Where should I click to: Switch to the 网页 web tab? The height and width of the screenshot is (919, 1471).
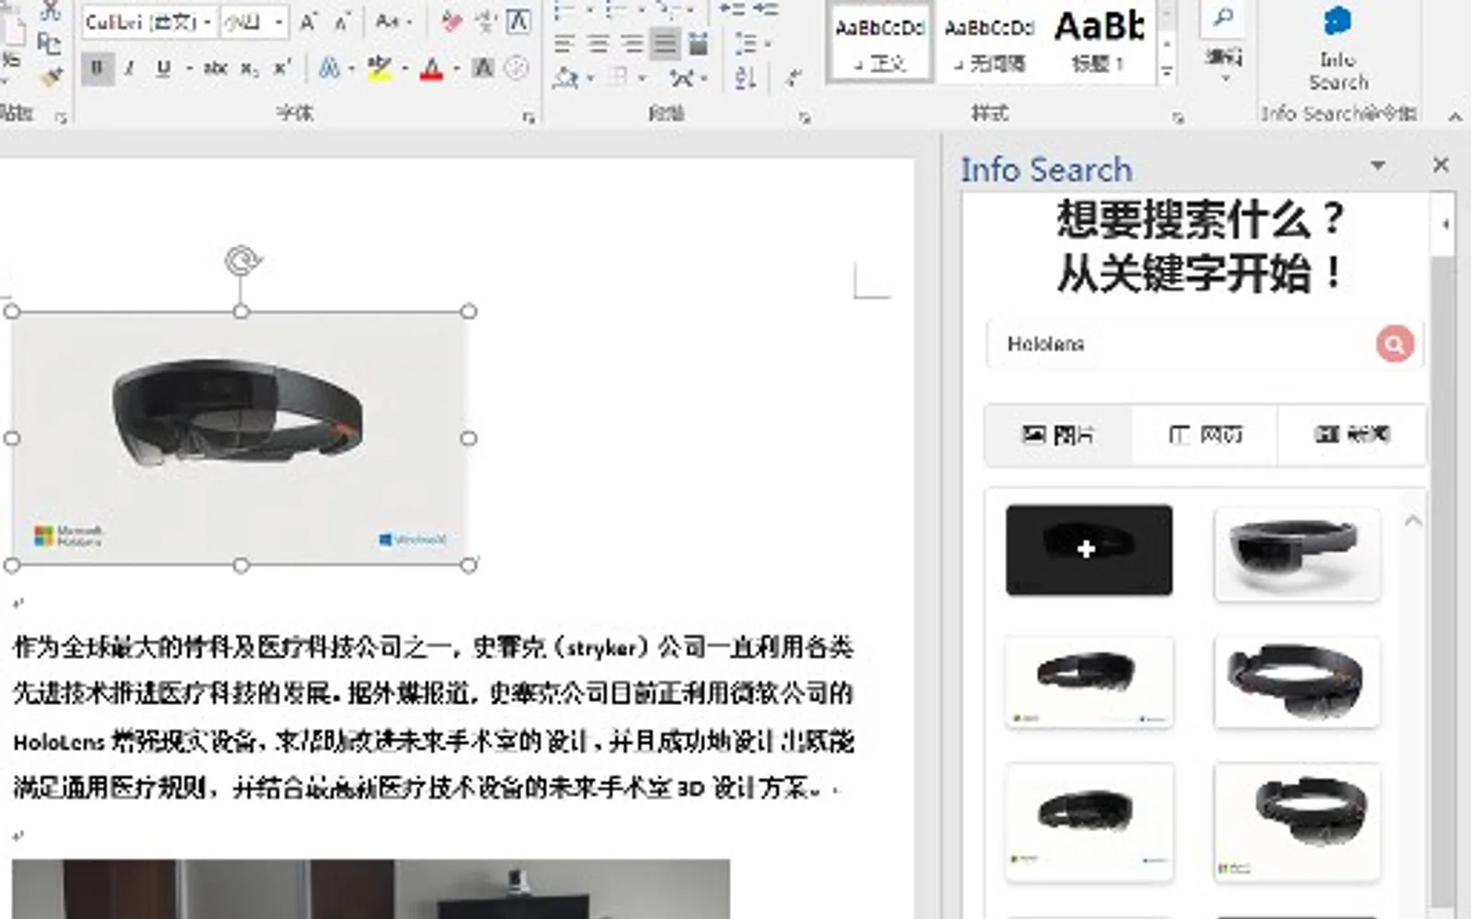pos(1205,434)
